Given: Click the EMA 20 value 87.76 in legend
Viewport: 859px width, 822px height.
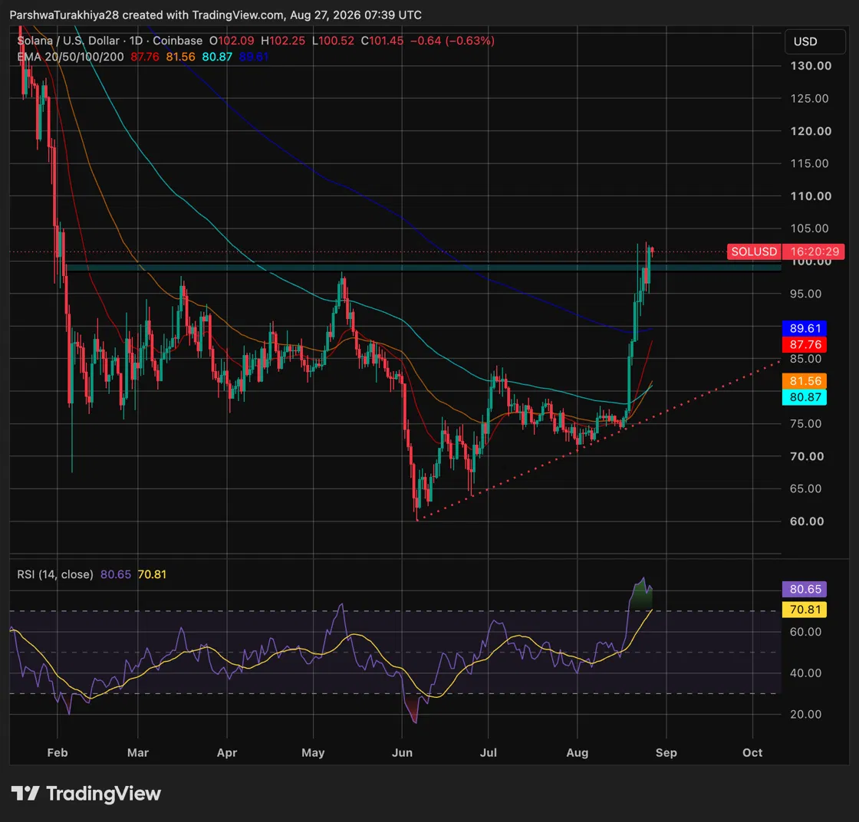Looking at the screenshot, I should [x=145, y=57].
